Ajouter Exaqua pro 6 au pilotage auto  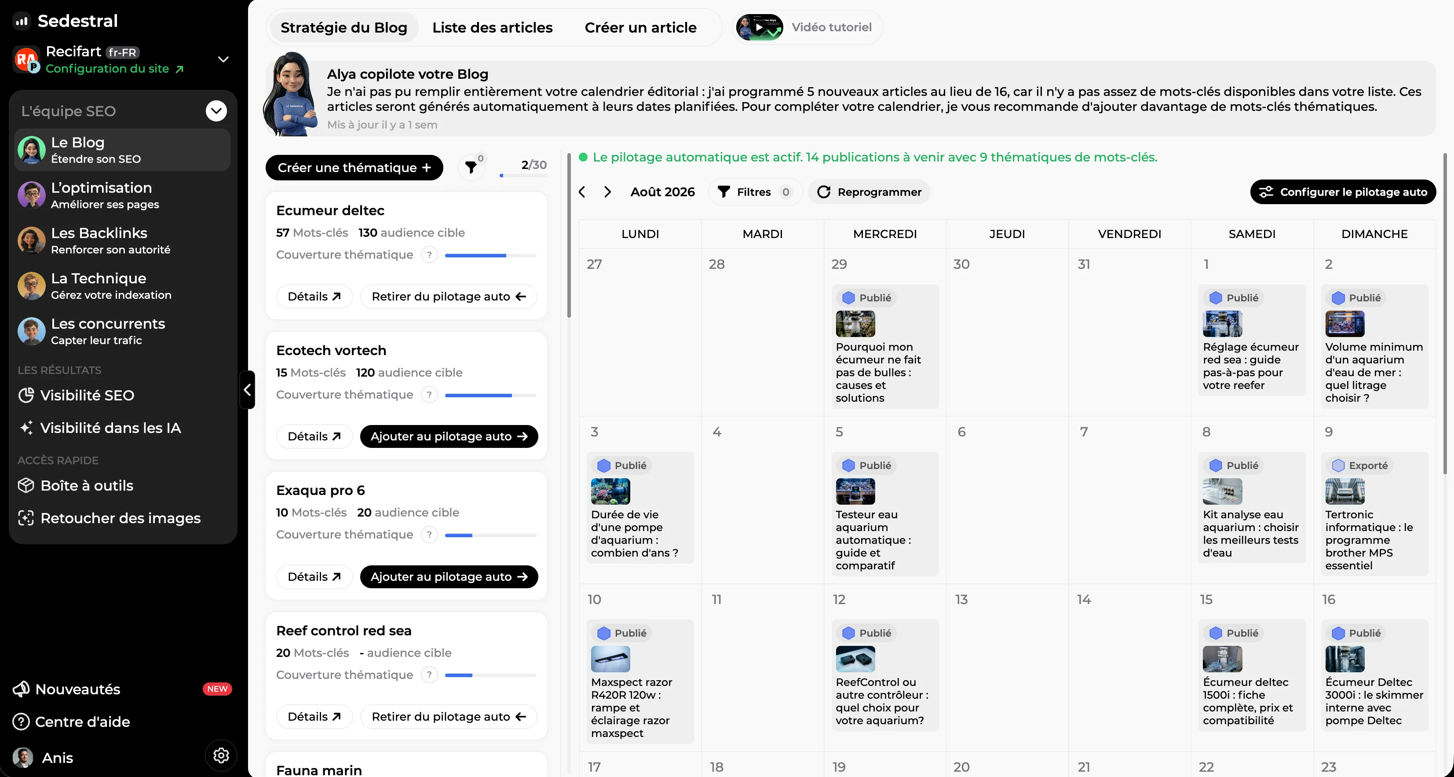[449, 576]
